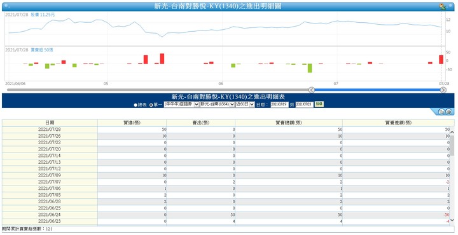The image size is (458, 235).
Task: Click the 買賣差額(張) column header
Action: tap(398, 123)
